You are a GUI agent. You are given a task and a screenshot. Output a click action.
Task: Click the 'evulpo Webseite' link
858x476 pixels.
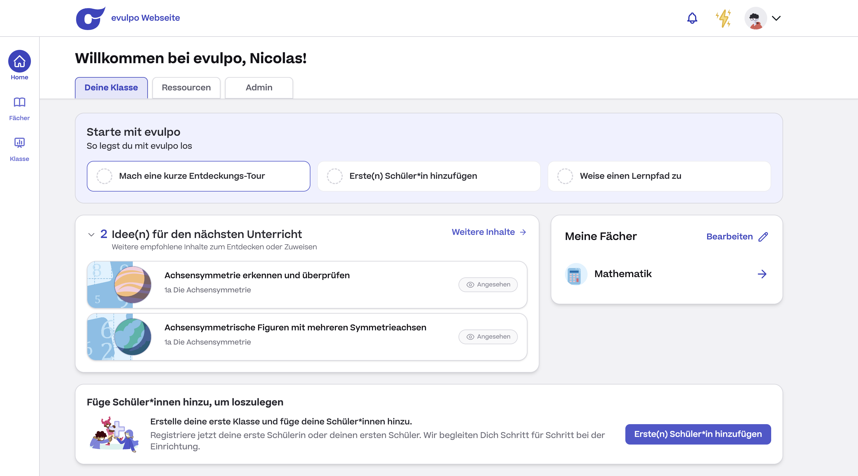(x=145, y=18)
